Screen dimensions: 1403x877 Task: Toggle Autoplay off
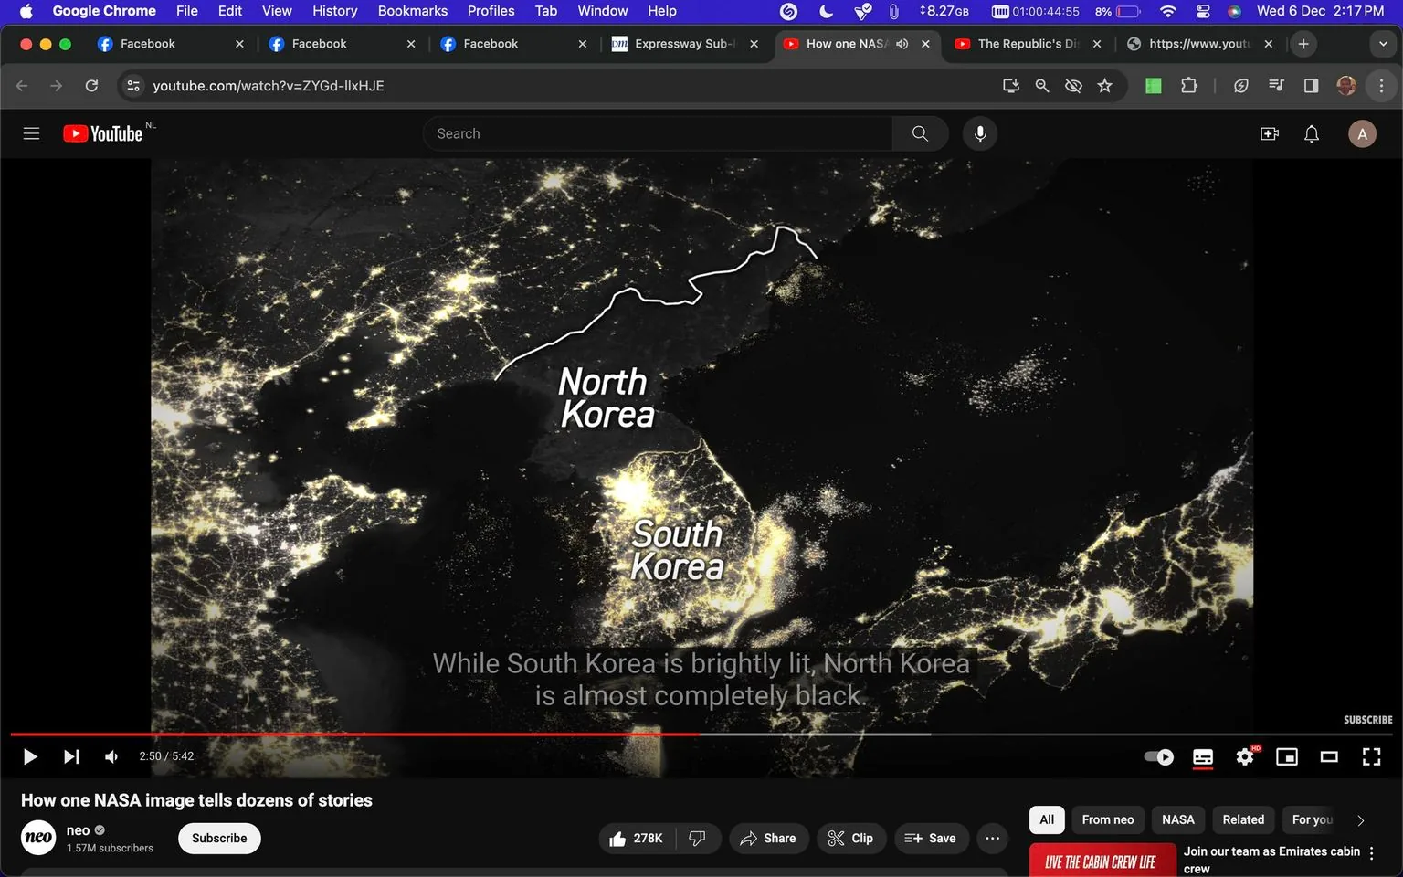(x=1157, y=756)
